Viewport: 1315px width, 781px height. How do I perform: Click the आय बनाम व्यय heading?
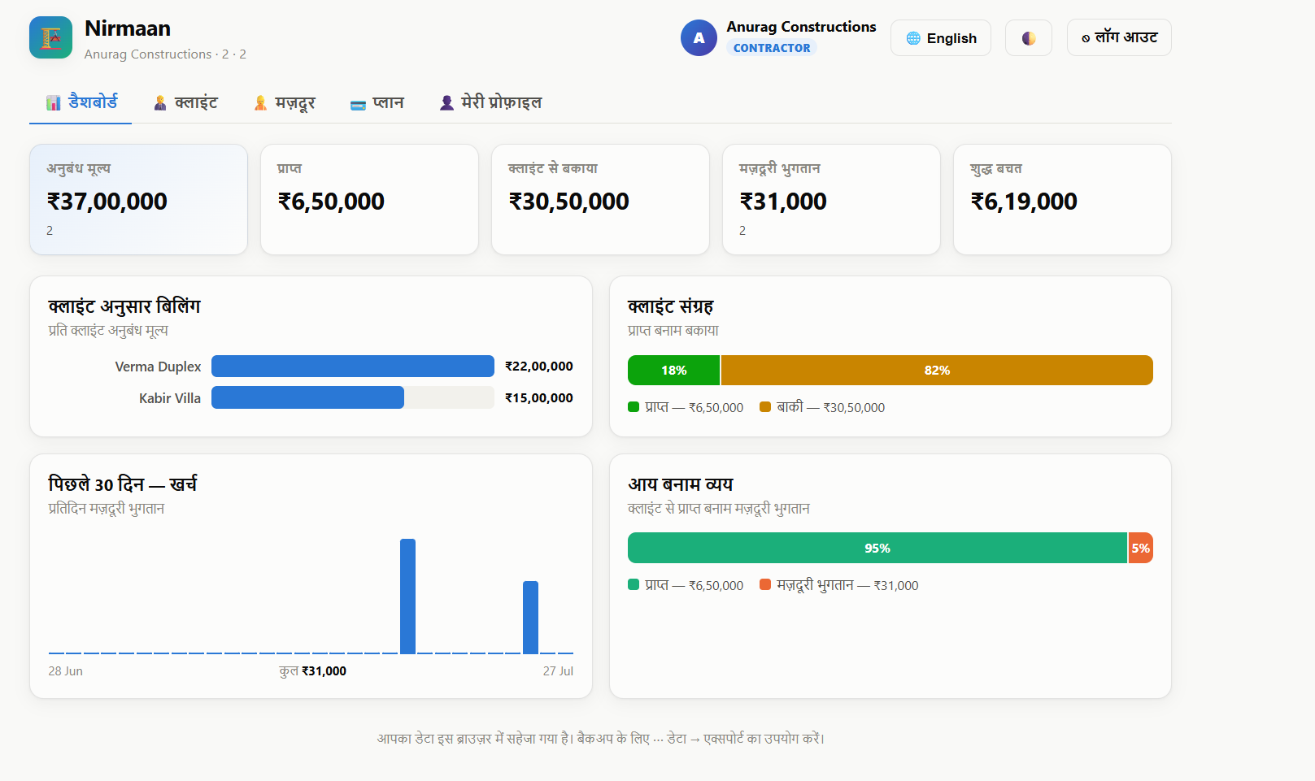pyautogui.click(x=681, y=484)
